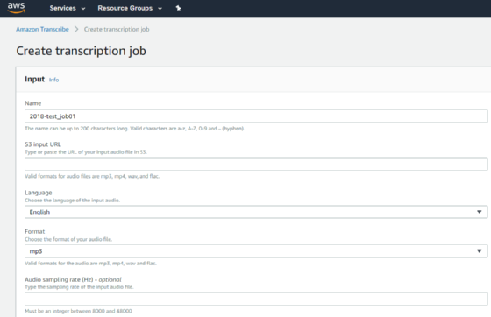The width and height of the screenshot is (491, 317).
Task: Click the Create transcription job breadcrumb text
Action: click(117, 29)
